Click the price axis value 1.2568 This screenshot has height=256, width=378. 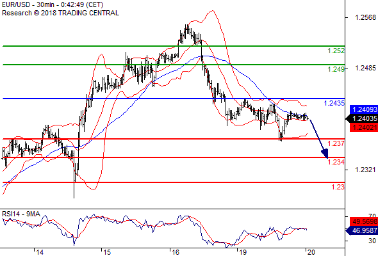[365, 17]
